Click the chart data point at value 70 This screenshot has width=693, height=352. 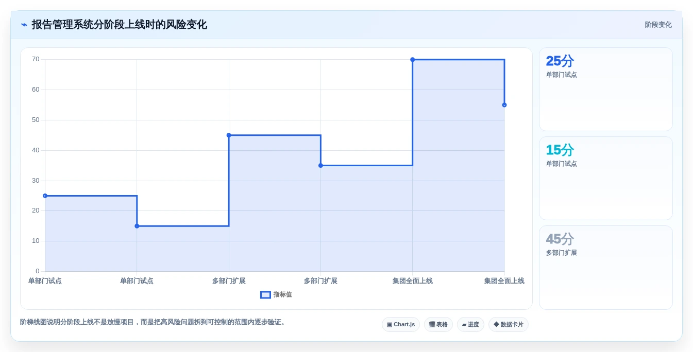click(413, 60)
